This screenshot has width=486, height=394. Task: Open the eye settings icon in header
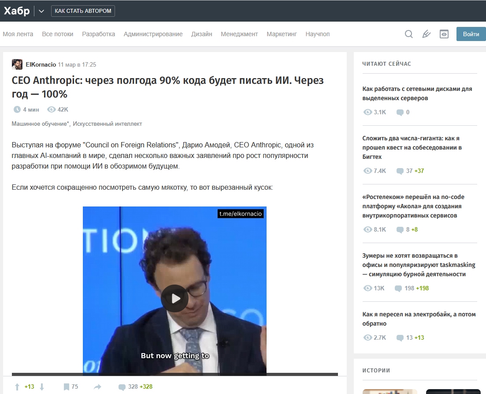tap(444, 34)
